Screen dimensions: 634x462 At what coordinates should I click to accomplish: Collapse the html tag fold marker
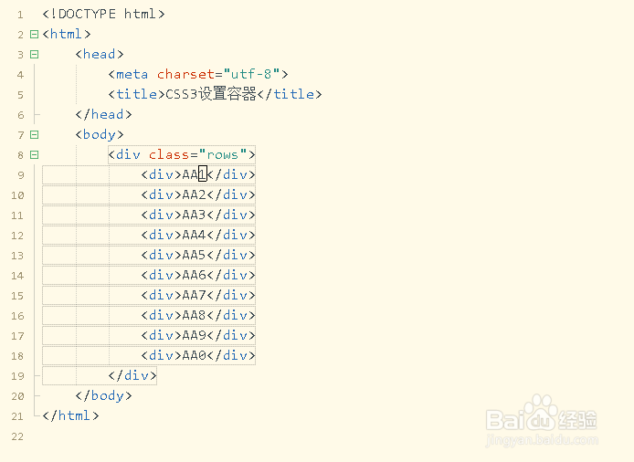34,35
